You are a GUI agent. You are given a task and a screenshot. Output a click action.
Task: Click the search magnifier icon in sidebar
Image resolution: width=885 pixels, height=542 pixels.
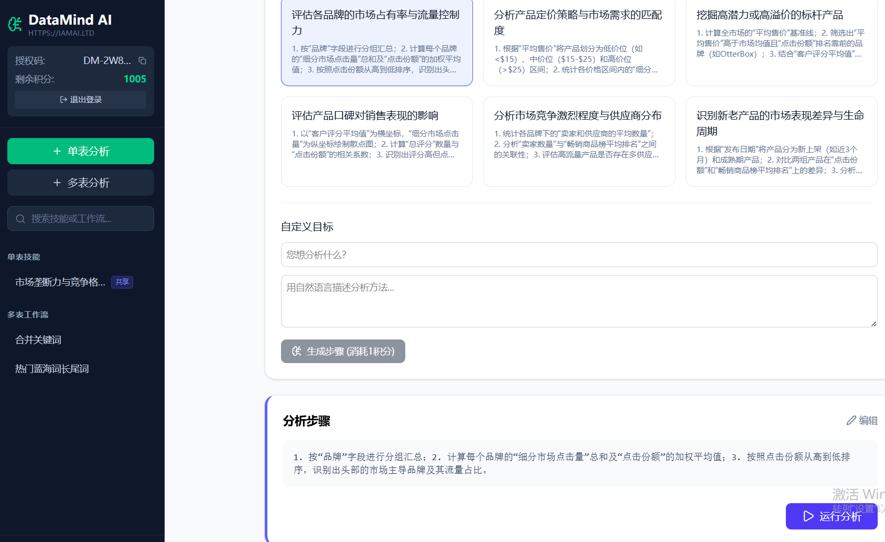(x=20, y=219)
